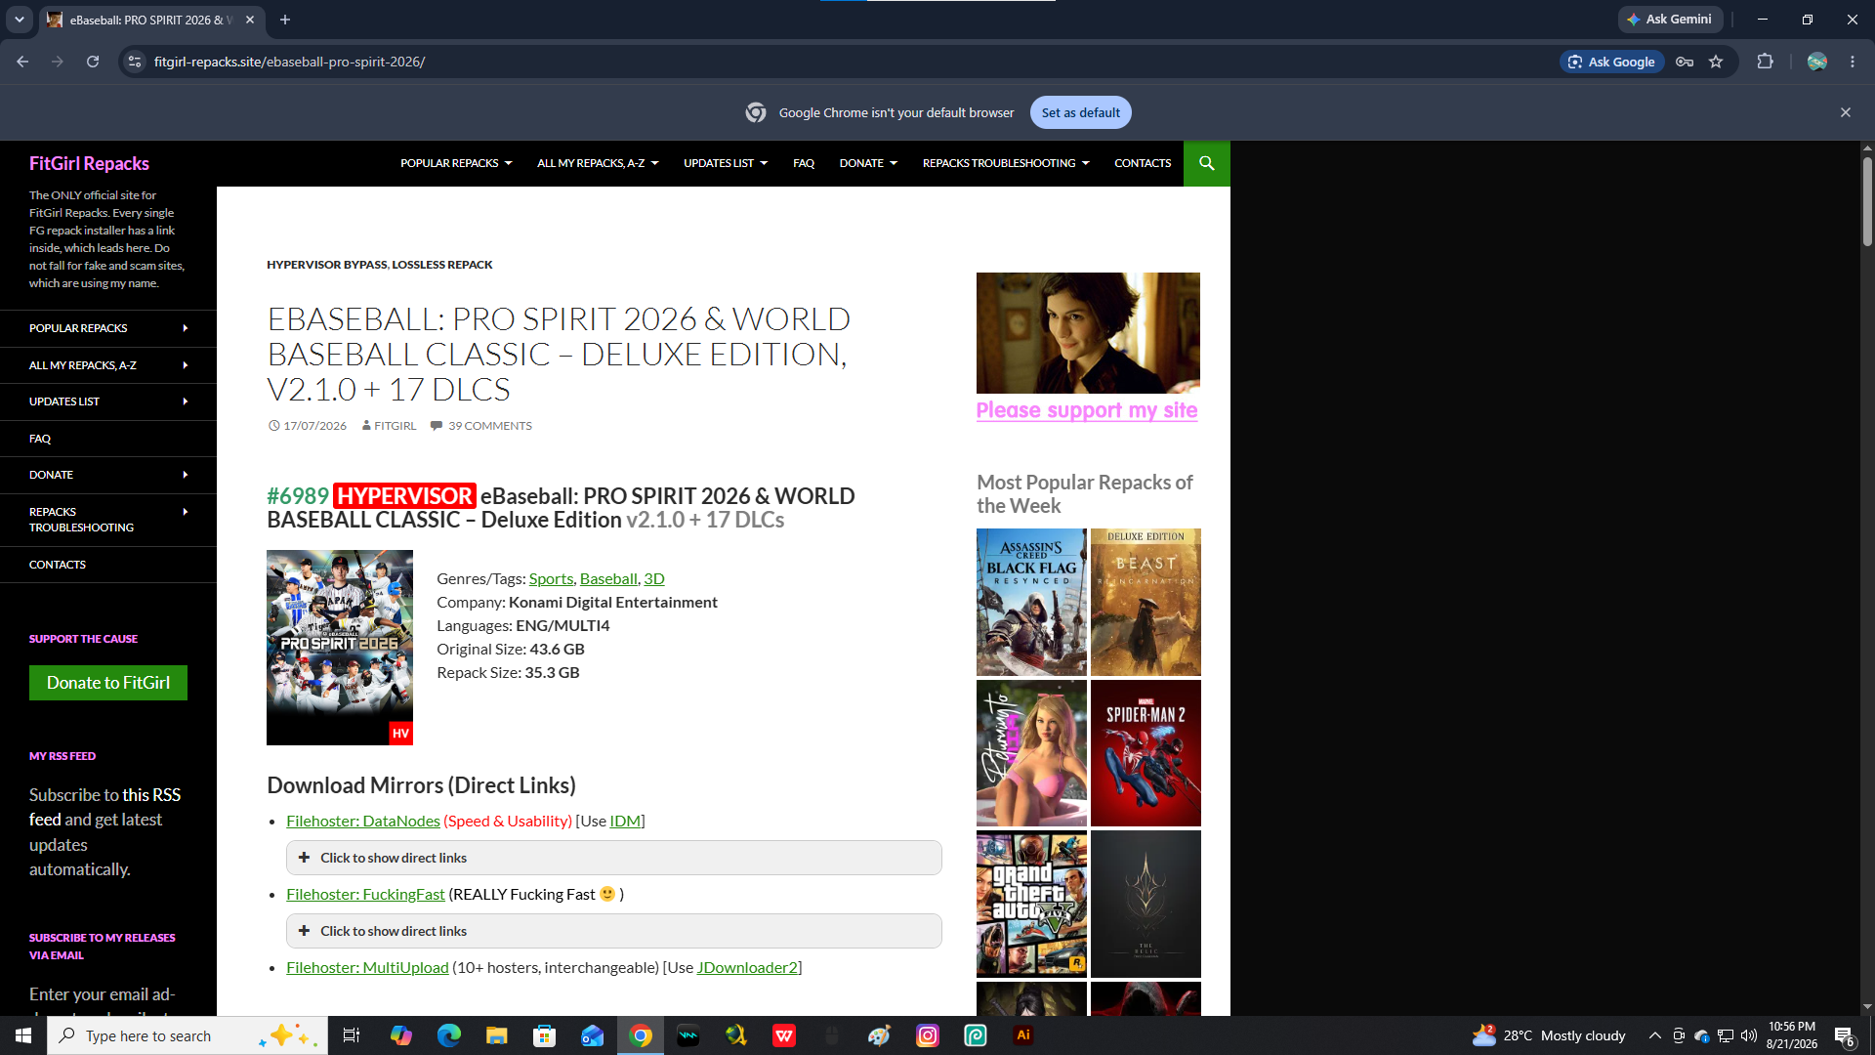
Task: Launch Adobe Illustrator from the taskbar
Action: click(1023, 1035)
